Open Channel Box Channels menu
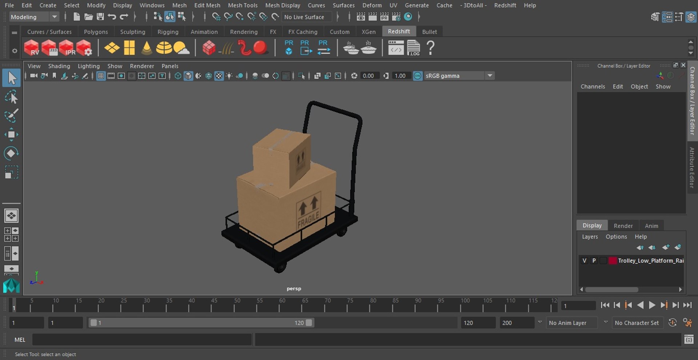The image size is (698, 360). pos(593,86)
